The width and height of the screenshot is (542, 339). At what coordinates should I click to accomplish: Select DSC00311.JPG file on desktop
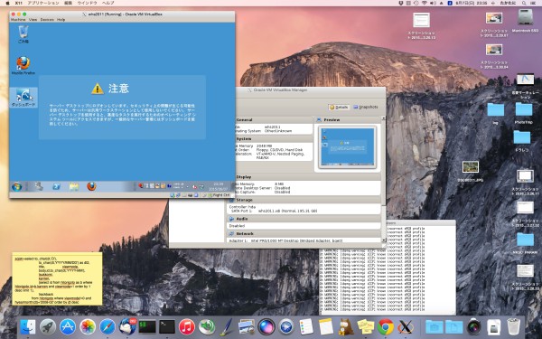point(471,172)
